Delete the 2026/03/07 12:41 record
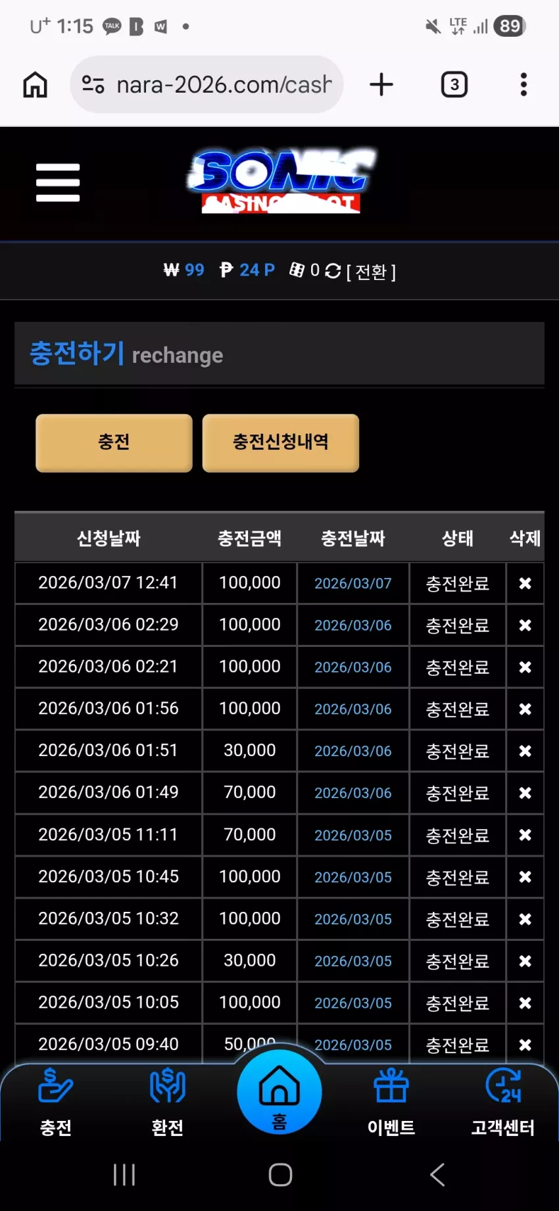This screenshot has height=1211, width=559. click(525, 583)
